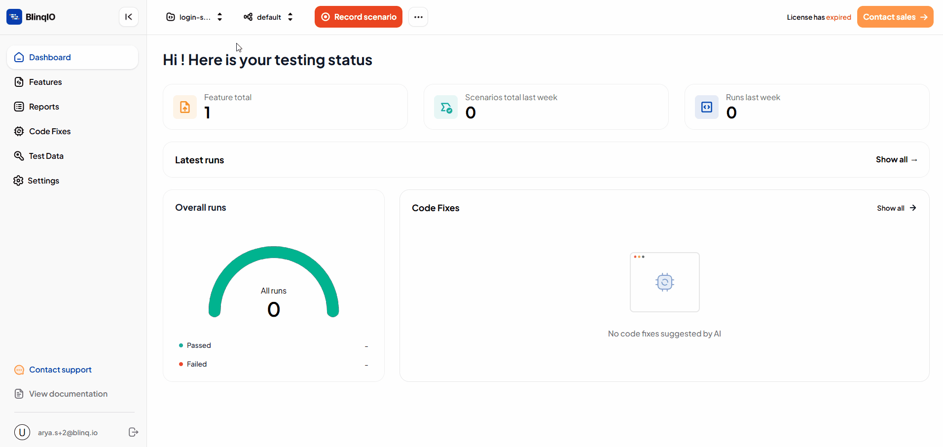
Task: Click the BlinqIO logo icon
Action: click(14, 17)
